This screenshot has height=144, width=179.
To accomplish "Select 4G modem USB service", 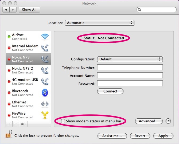I will [28, 81].
